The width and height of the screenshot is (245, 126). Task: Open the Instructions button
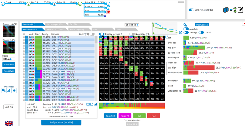(x=202, y=25)
